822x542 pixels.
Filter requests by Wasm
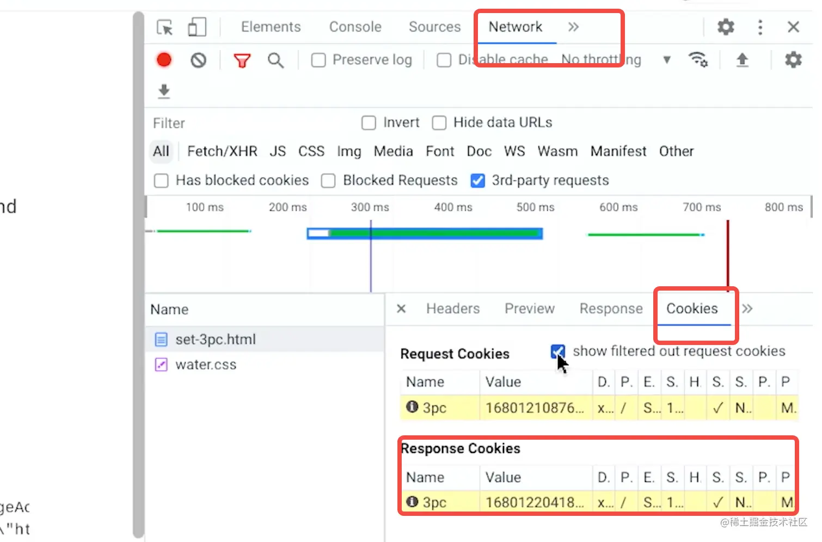(x=557, y=151)
